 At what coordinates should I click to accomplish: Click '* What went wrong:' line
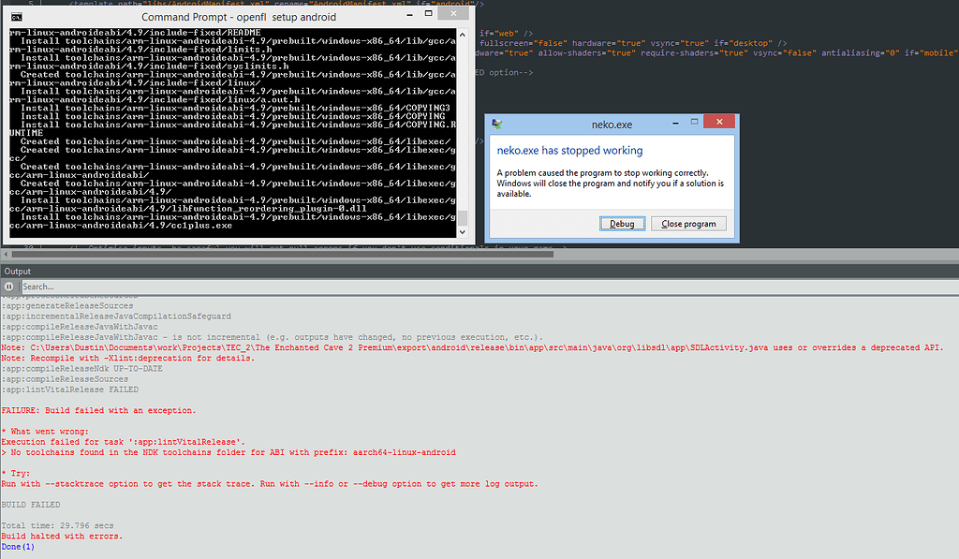[45, 432]
